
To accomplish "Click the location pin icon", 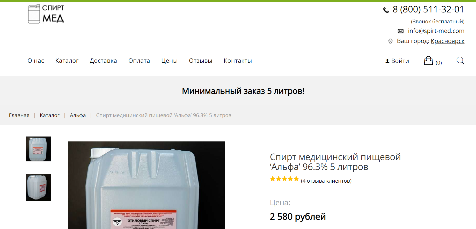I will coord(390,41).
